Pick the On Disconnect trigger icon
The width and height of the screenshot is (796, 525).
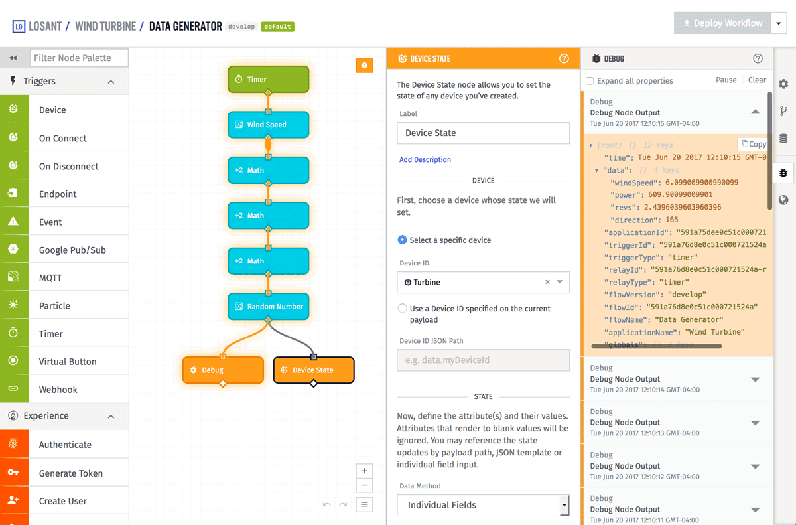pos(14,166)
